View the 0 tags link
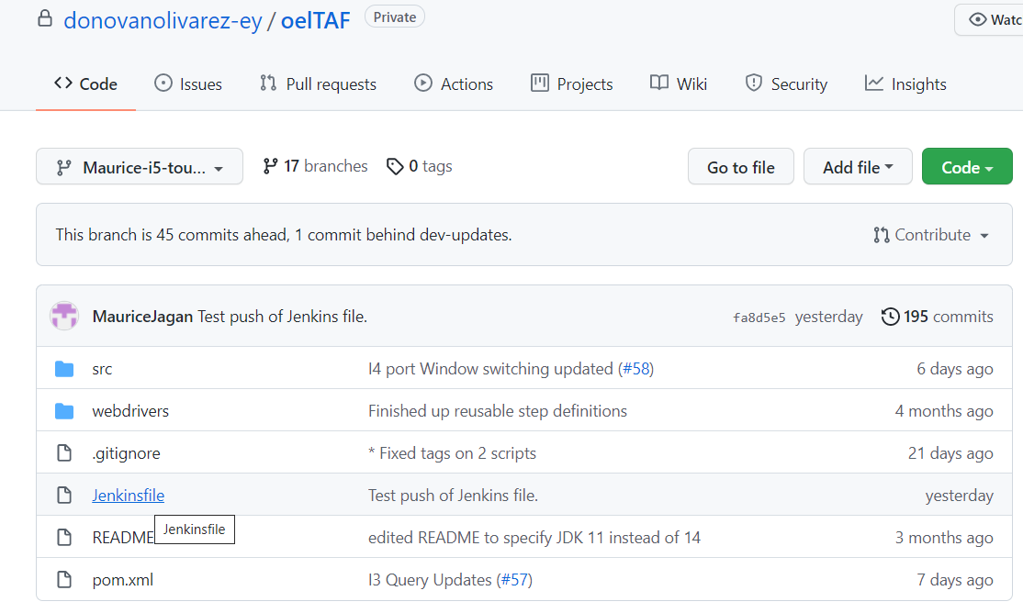 pyautogui.click(x=420, y=166)
